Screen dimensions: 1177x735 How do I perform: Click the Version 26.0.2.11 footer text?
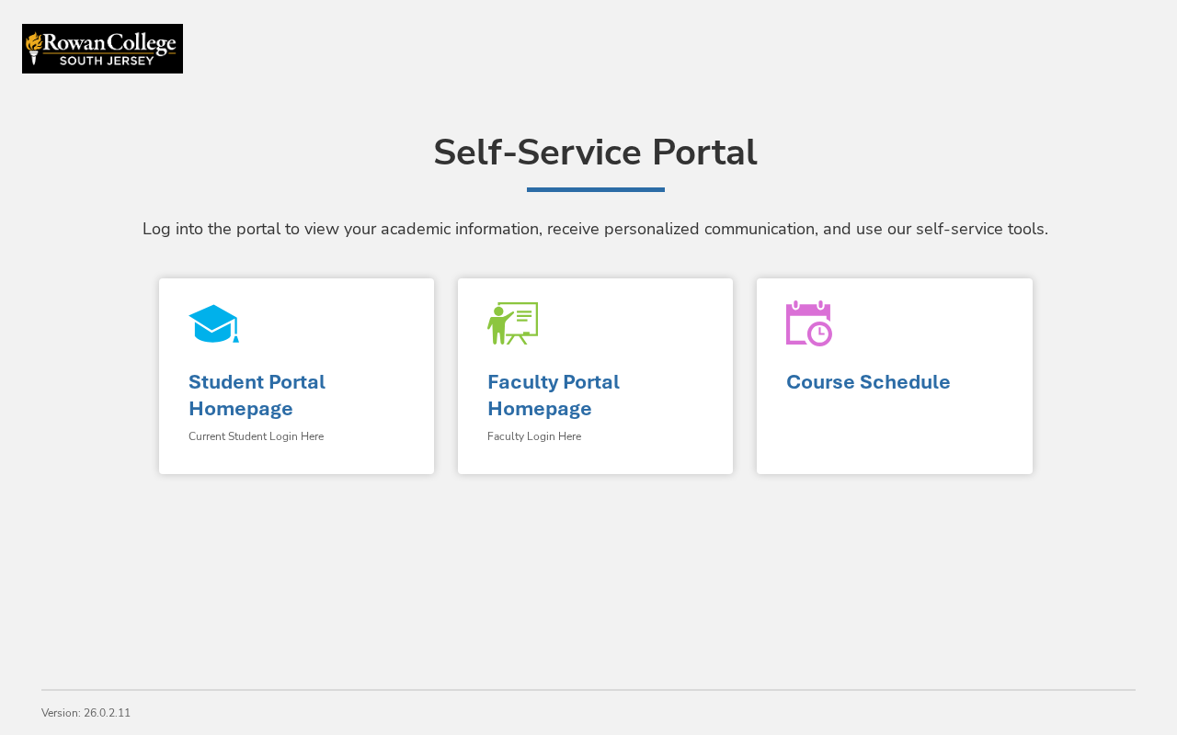(86, 713)
